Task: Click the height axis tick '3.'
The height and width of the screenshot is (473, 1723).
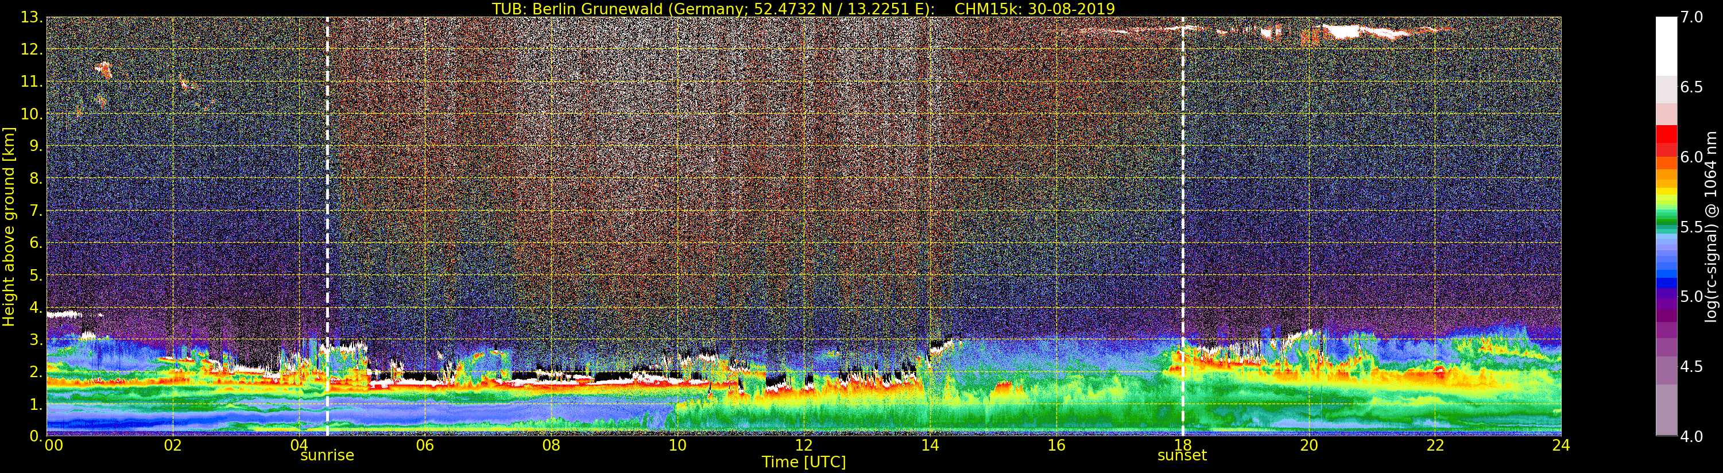Action: (36, 339)
